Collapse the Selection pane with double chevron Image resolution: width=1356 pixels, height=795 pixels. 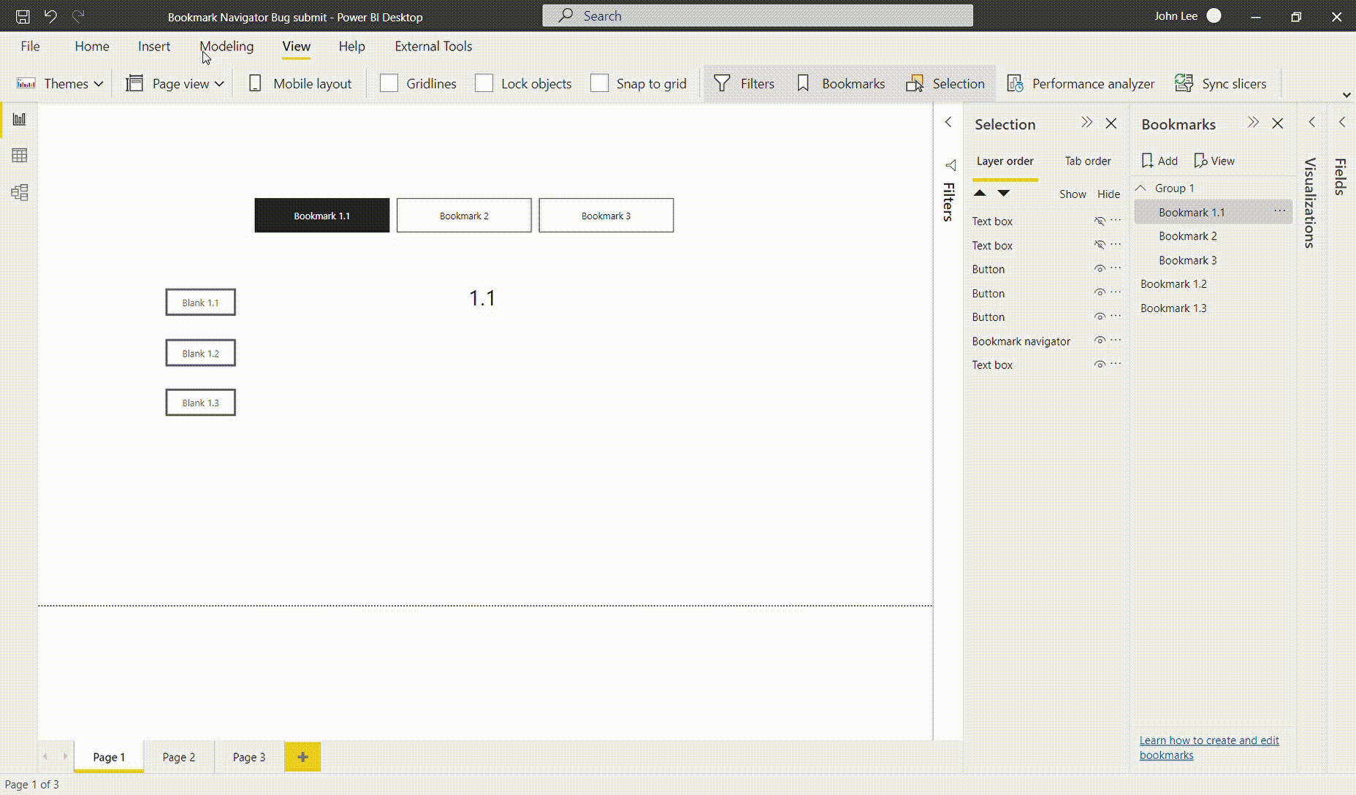[1087, 123]
